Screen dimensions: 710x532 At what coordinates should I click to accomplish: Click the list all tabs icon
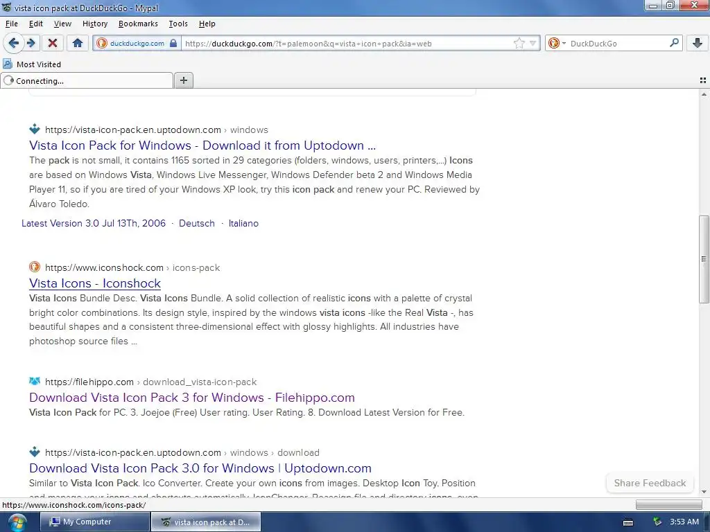coord(703,80)
